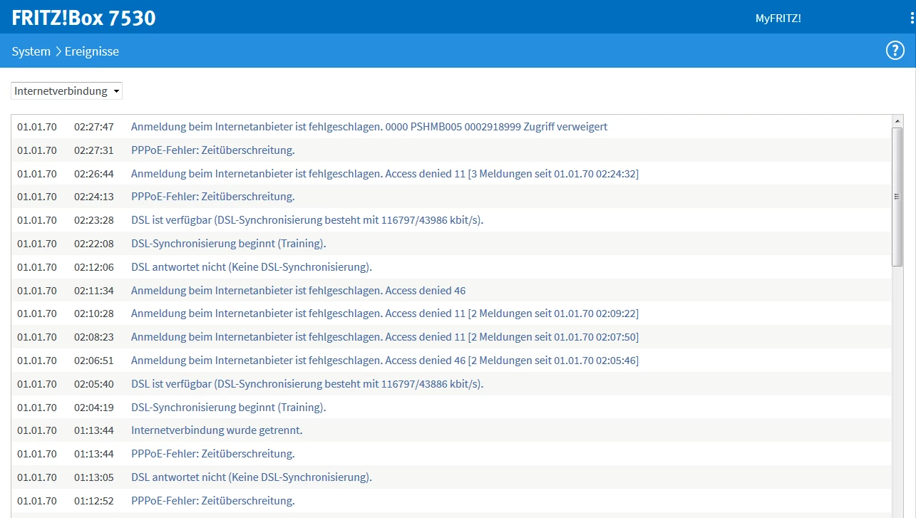
Task: Select 'DSL antwortet nicht' message at 02:12:06
Action: point(252,267)
